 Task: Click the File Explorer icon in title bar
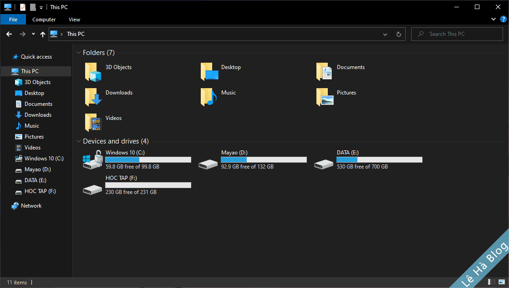tap(7, 7)
